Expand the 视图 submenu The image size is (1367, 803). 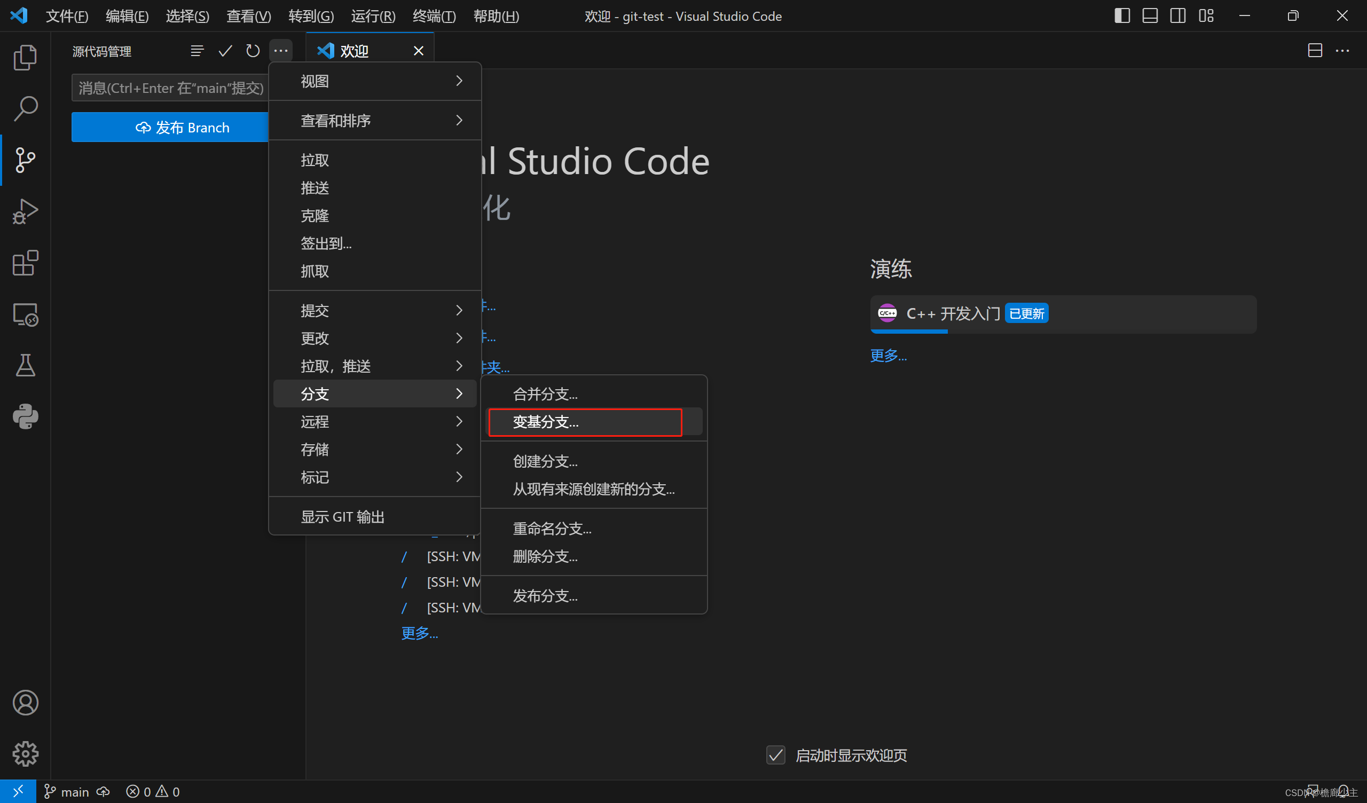click(x=375, y=81)
